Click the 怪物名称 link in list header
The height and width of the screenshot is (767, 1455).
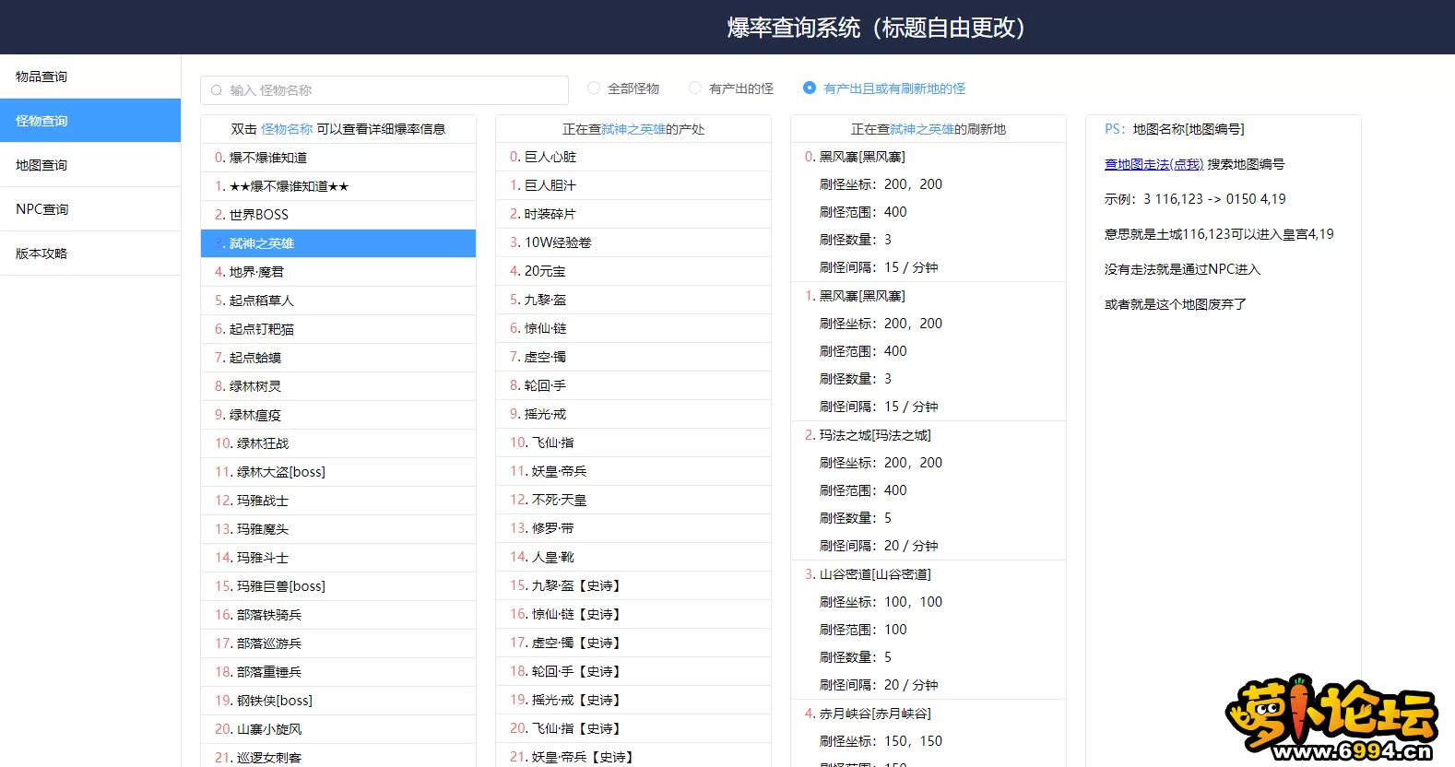[287, 129]
